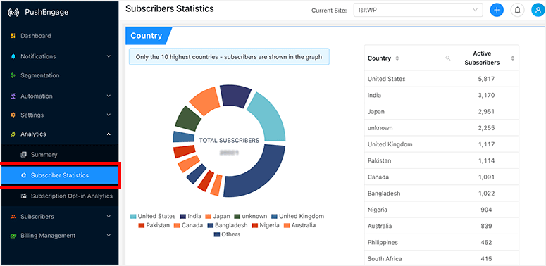The image size is (546, 266).
Task: Click Total Subscribers donut chart center
Action: click(229, 141)
